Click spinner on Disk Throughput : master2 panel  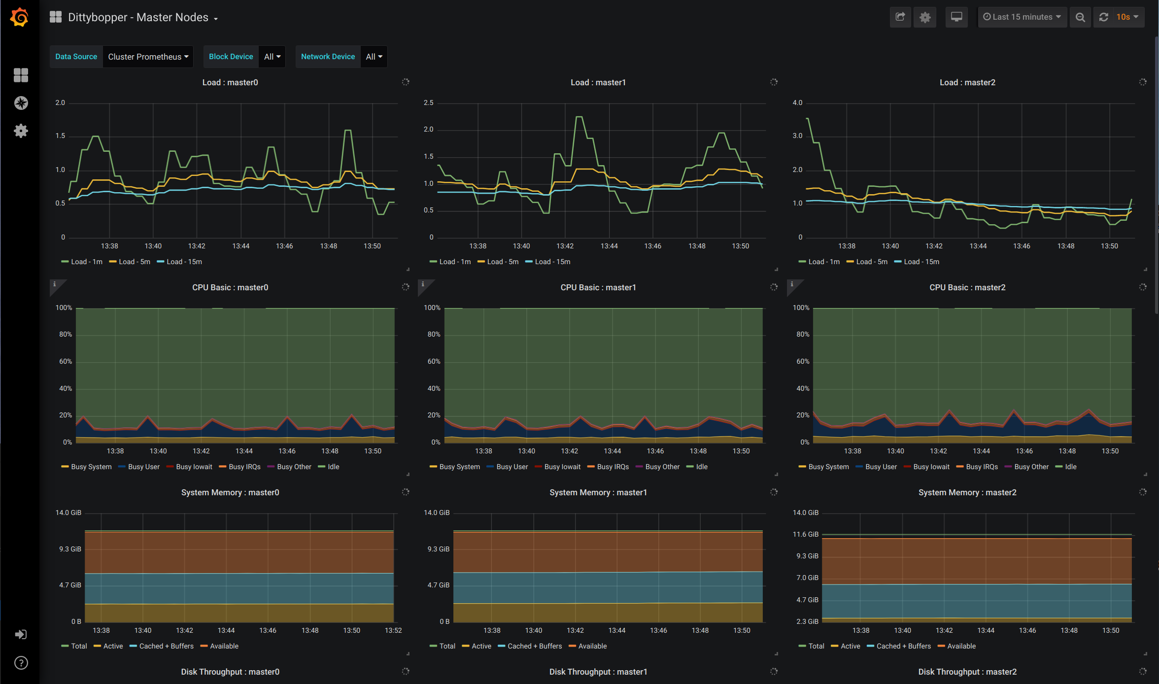(1143, 672)
